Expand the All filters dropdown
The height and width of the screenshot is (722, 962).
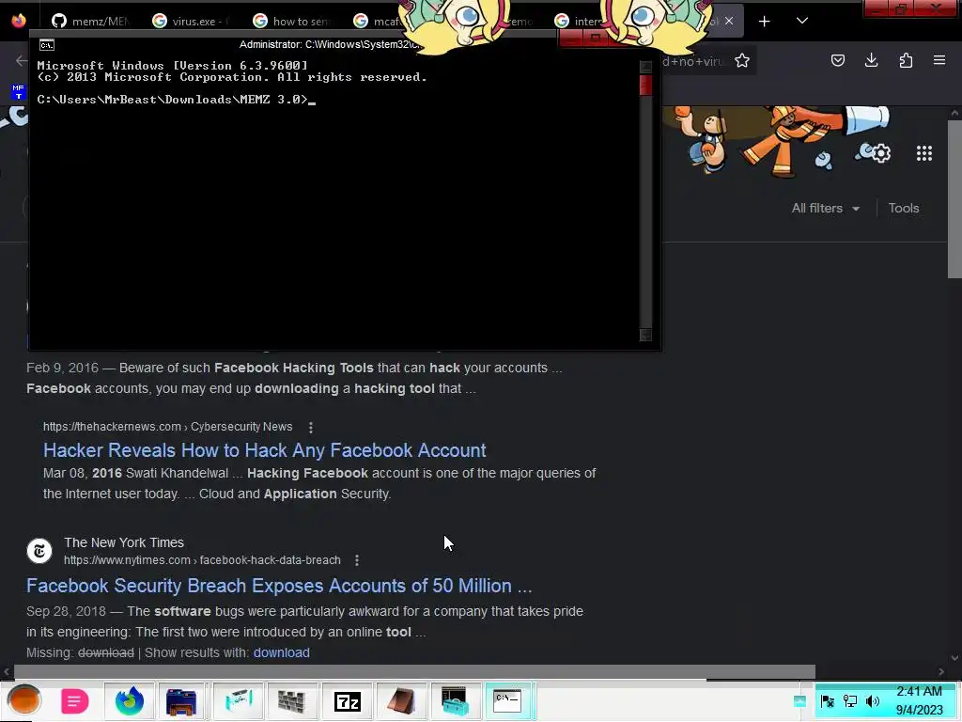[x=825, y=208]
